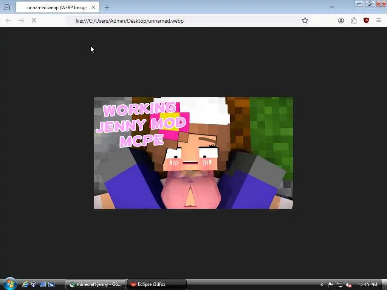Open the network tray icon
The height and width of the screenshot is (290, 387).
(340, 285)
